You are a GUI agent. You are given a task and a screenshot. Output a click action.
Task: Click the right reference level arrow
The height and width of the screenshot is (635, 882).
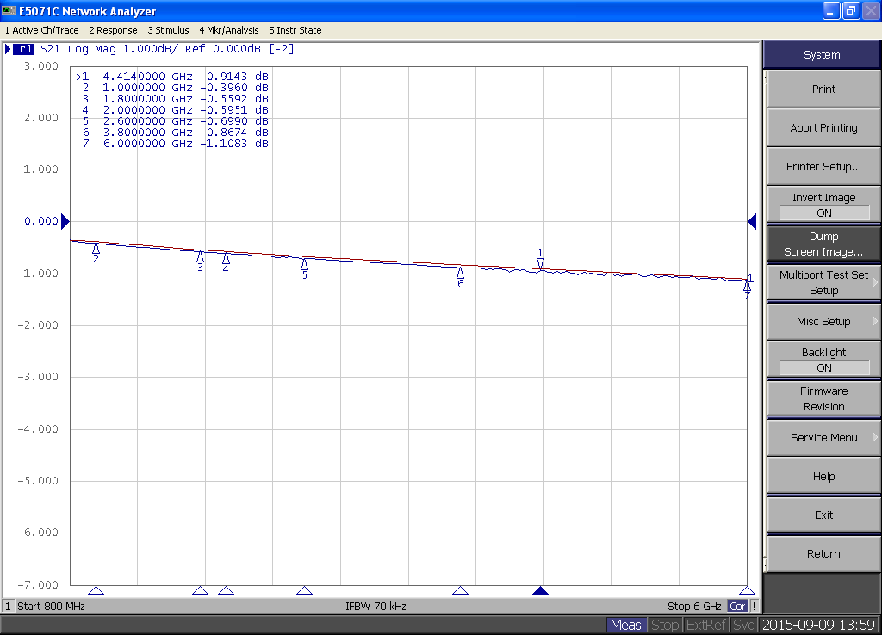tap(752, 222)
